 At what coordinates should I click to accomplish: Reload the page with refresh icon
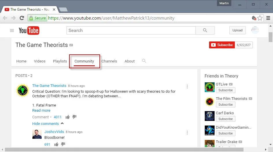click(22, 18)
